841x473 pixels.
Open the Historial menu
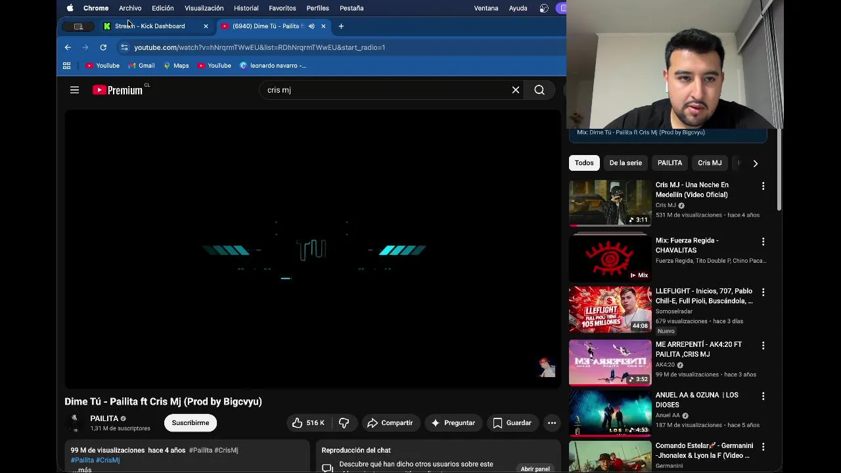coord(246,8)
